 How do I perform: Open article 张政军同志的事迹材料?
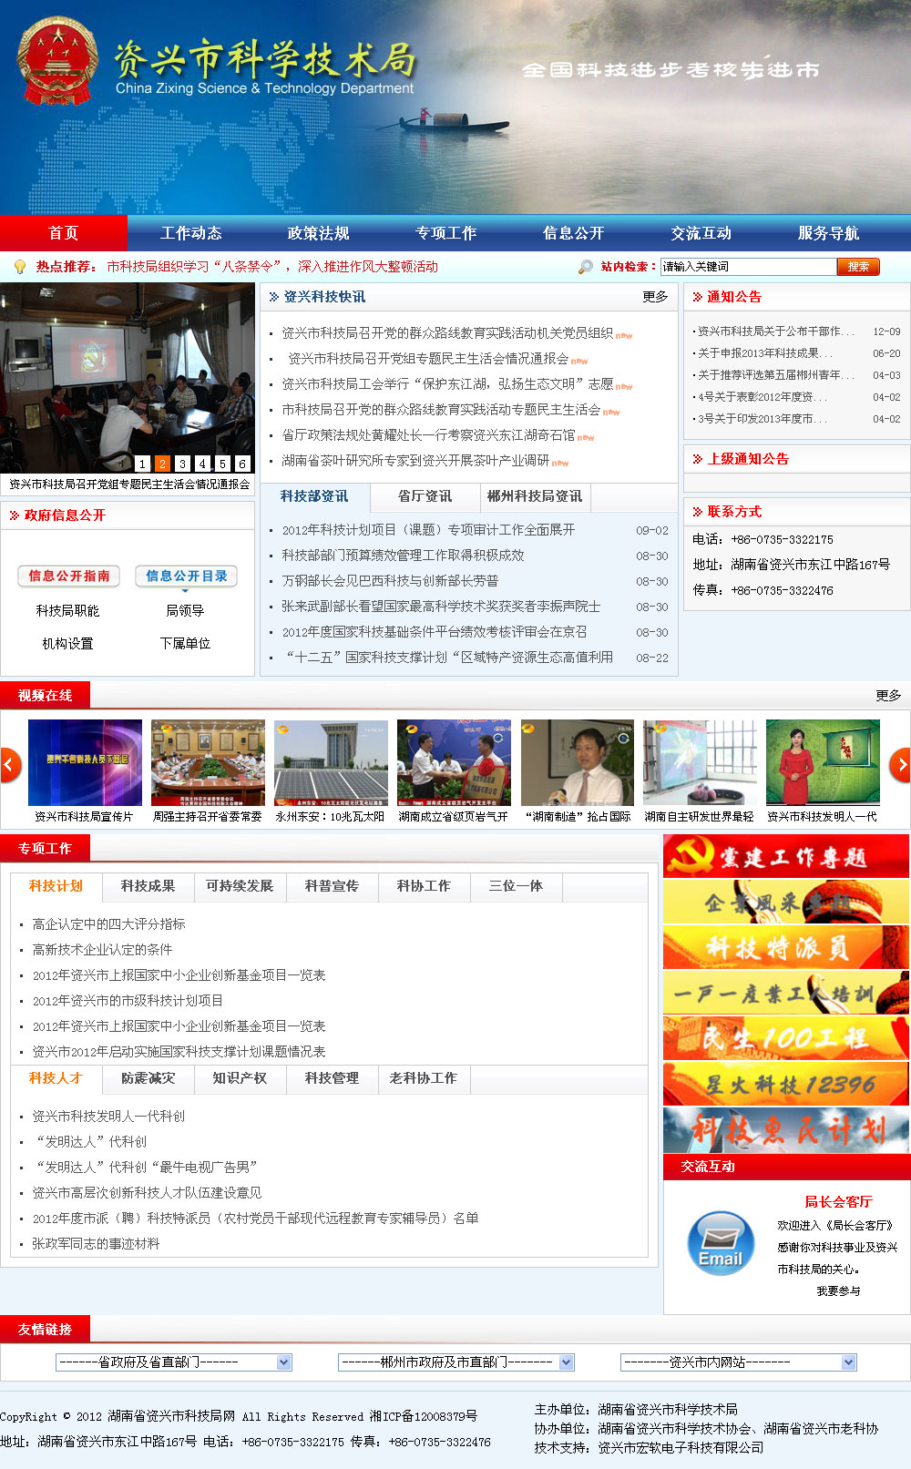click(96, 1244)
